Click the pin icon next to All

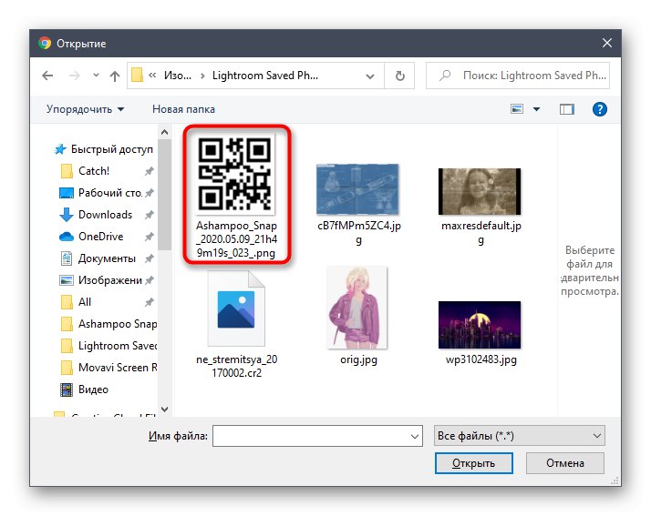149,302
